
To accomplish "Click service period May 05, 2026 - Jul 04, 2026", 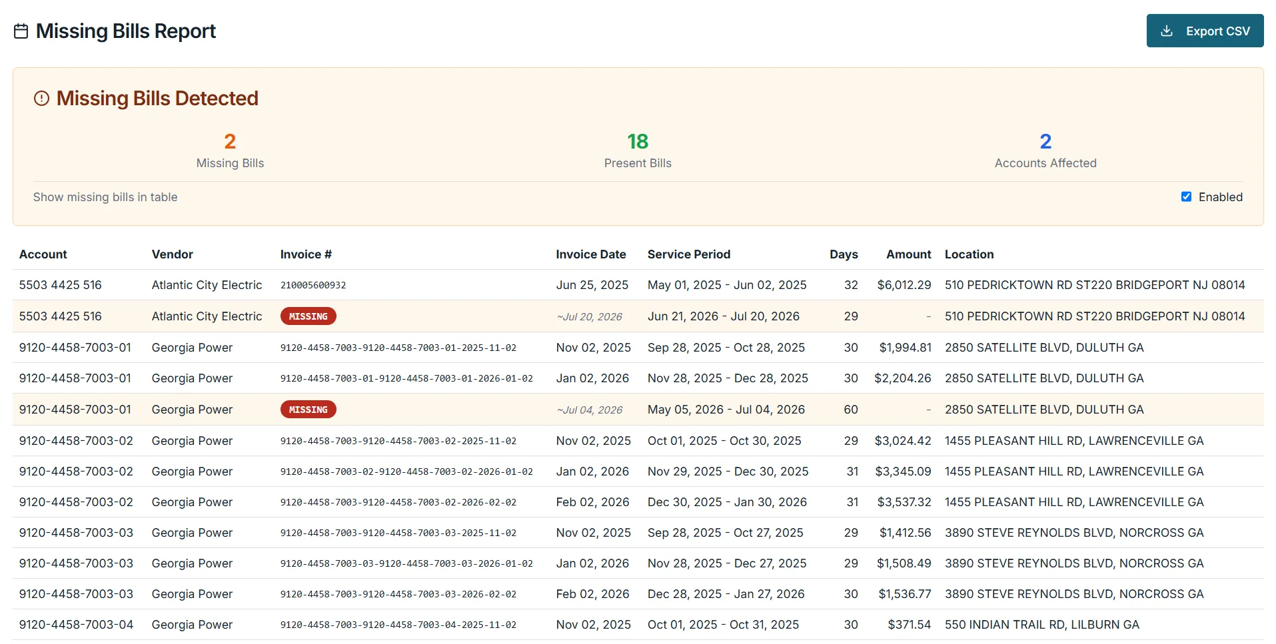I will [x=726, y=410].
